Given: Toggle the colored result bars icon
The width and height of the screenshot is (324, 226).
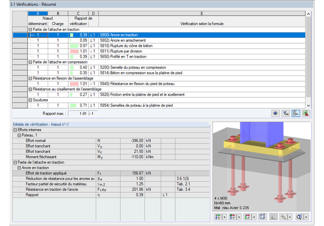Looking at the screenshot, I should 296,113.
